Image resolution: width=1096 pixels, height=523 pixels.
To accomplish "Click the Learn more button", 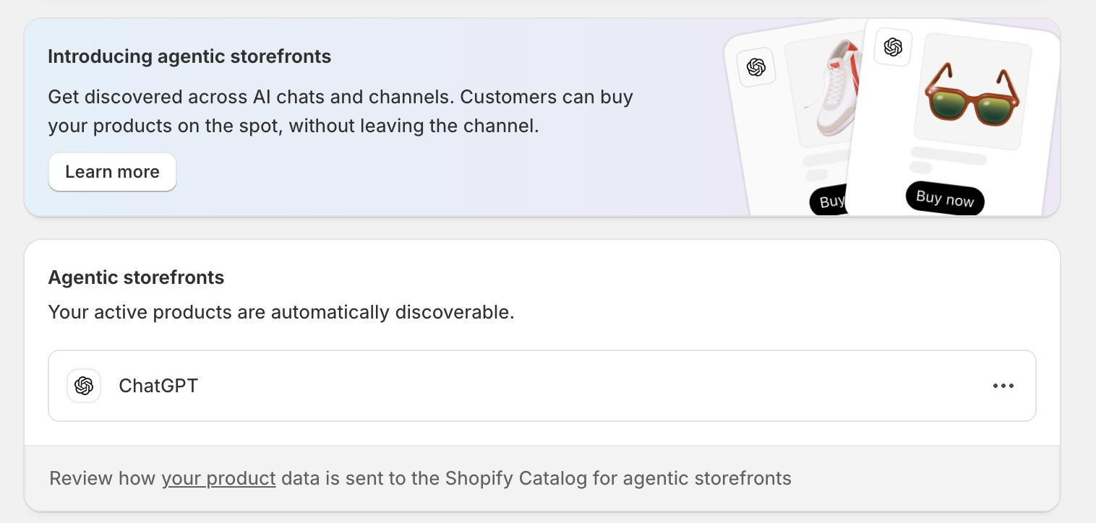I will tap(112, 172).
